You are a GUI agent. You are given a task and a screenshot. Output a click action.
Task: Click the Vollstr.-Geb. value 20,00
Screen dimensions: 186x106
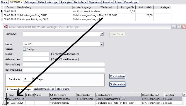(x=149, y=15)
